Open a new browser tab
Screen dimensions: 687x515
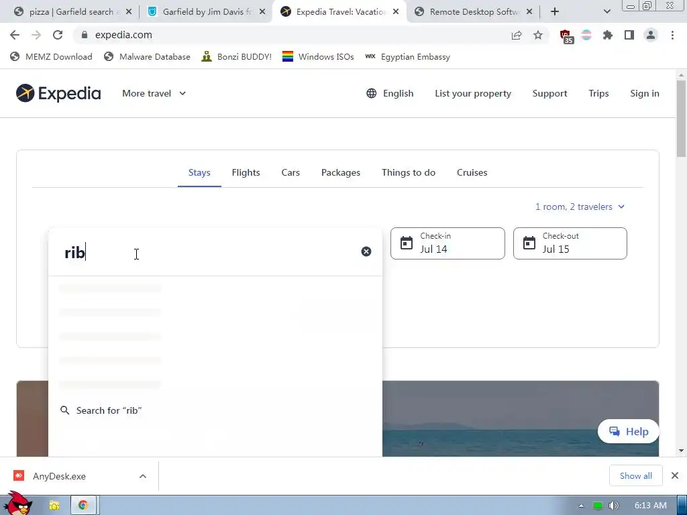555,12
